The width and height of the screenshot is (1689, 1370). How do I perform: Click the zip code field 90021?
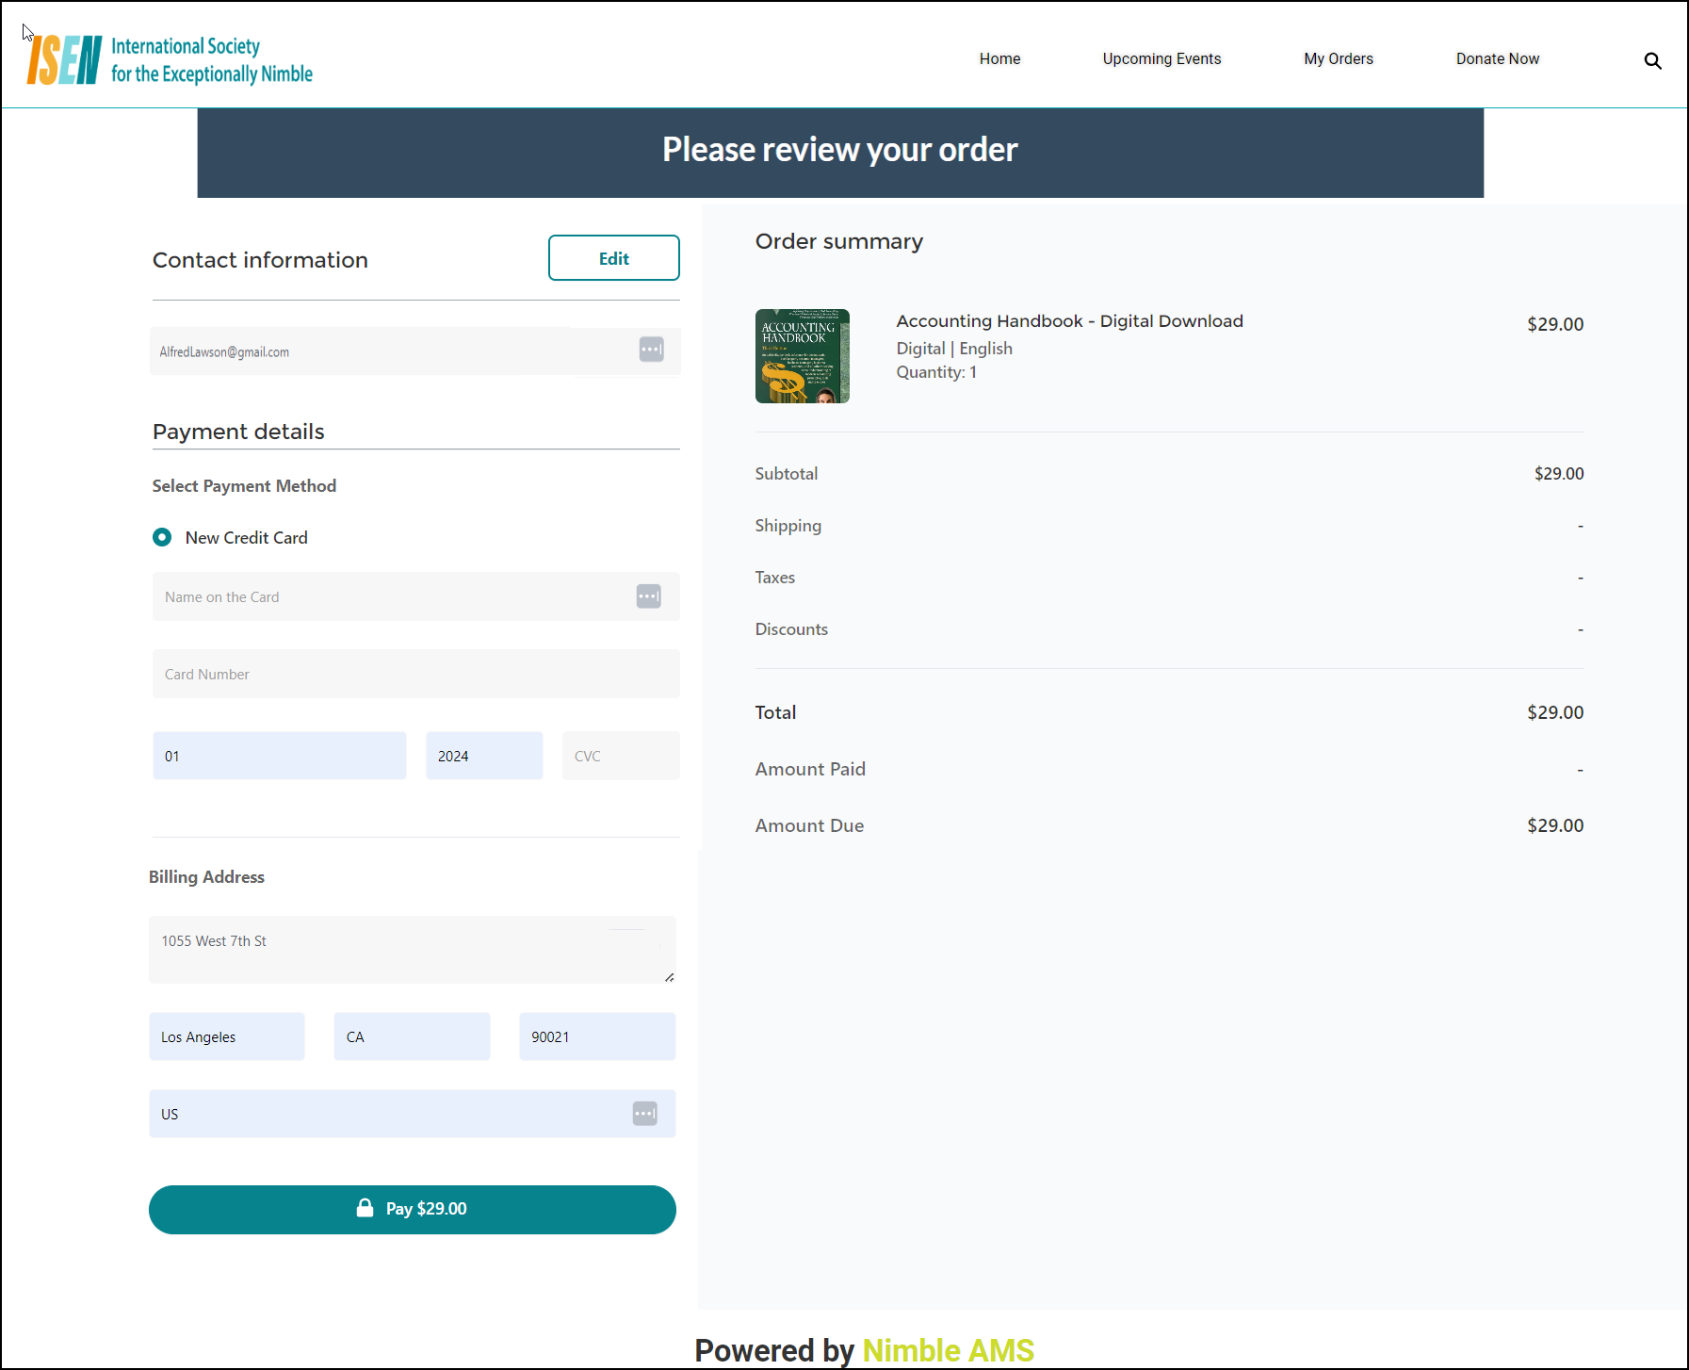pos(596,1036)
